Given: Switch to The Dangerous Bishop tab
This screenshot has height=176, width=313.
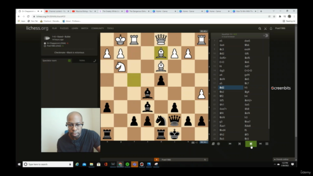Looking at the screenshot, I should tap(138, 11).
